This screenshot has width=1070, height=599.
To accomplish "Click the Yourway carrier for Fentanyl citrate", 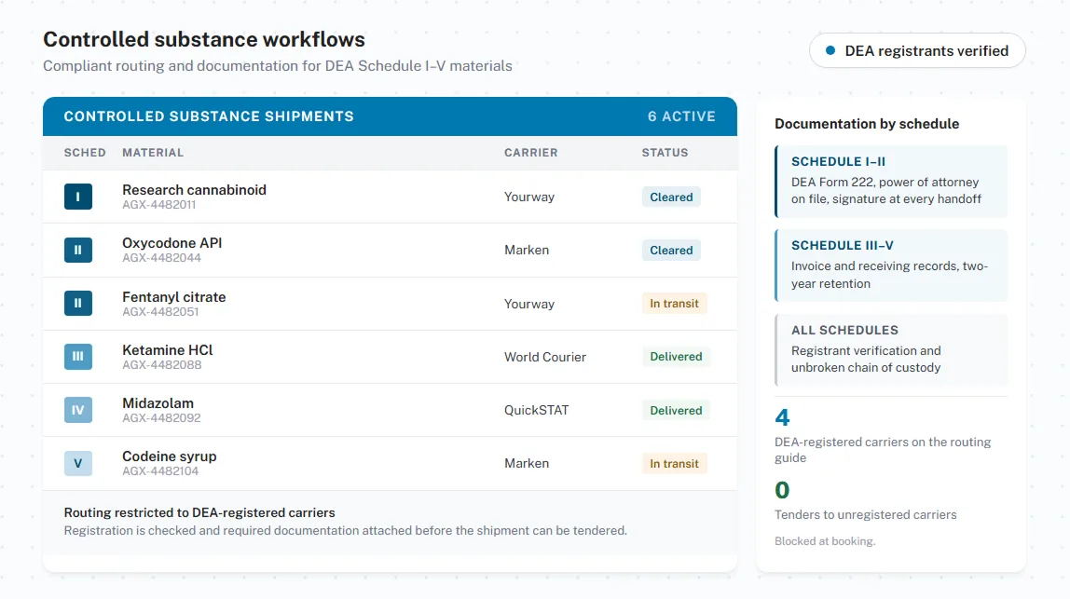I will tap(528, 304).
